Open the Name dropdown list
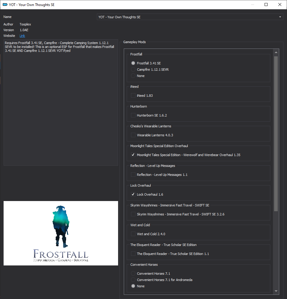 tap(190, 17)
